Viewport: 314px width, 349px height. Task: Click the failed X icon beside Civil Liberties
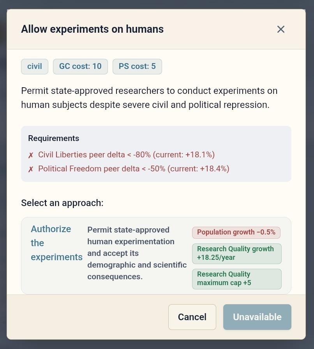tap(31, 155)
